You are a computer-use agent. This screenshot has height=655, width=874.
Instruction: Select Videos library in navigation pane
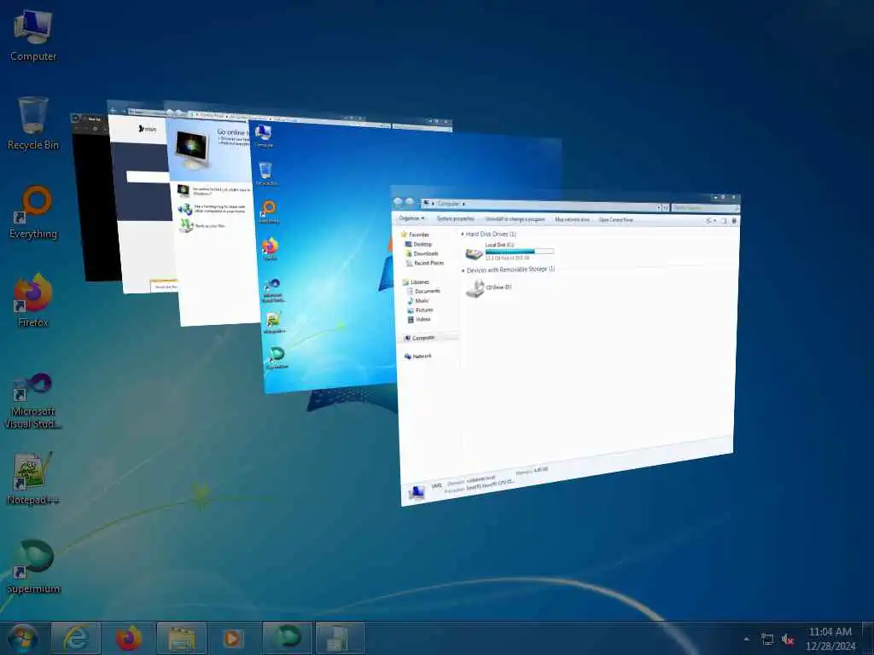coord(419,320)
